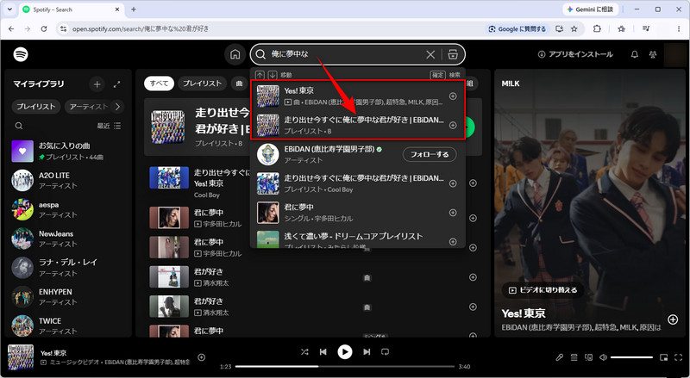690x378 pixels.
Task: Open M!LK now playing header
Action: [511, 84]
